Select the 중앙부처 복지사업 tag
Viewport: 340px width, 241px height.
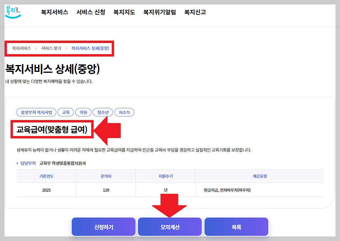(x=36, y=112)
